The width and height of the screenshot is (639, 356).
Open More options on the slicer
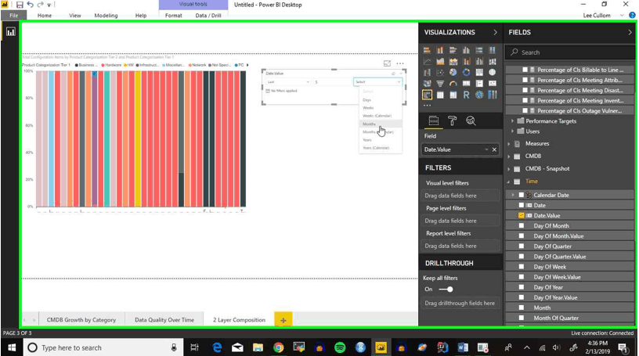(x=400, y=63)
